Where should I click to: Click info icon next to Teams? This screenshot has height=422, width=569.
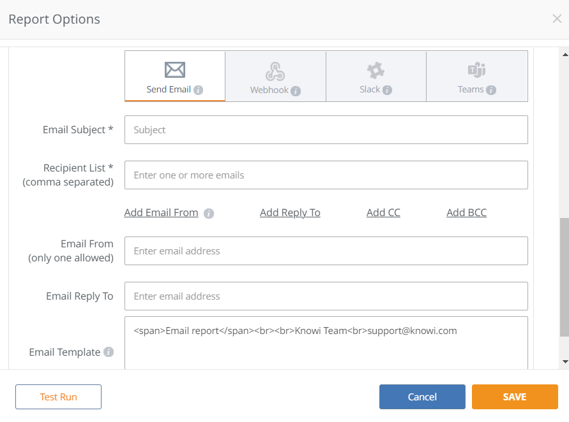(x=491, y=90)
